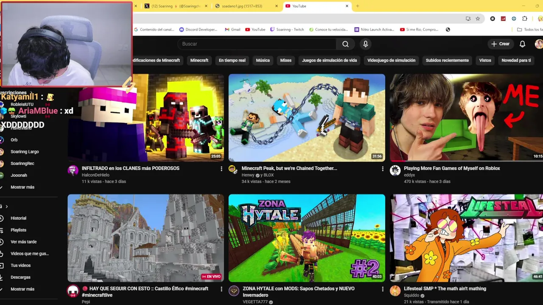Open options menu for Minecraft Peak video

tap(382, 169)
